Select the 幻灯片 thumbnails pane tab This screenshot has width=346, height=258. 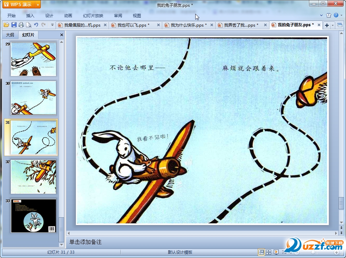click(28, 35)
